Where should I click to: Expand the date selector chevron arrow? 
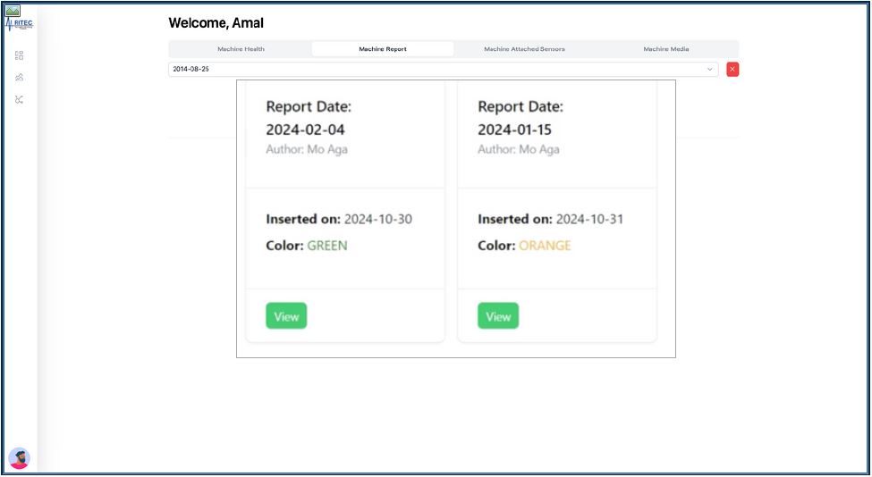tap(710, 69)
